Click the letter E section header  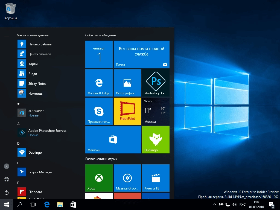point(18,163)
